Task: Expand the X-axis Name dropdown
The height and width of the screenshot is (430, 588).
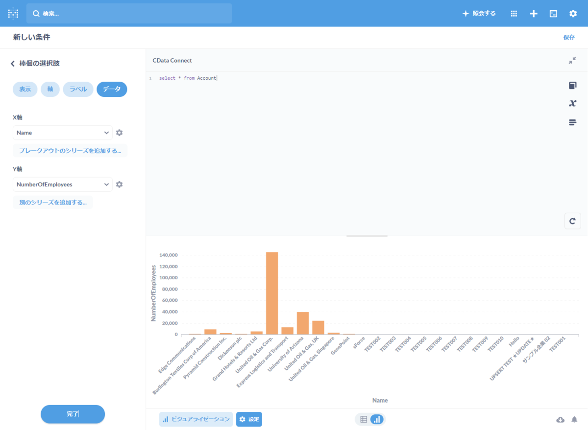Action: [x=63, y=133]
